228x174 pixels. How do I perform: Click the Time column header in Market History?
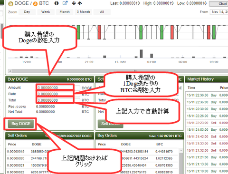pos(191,88)
